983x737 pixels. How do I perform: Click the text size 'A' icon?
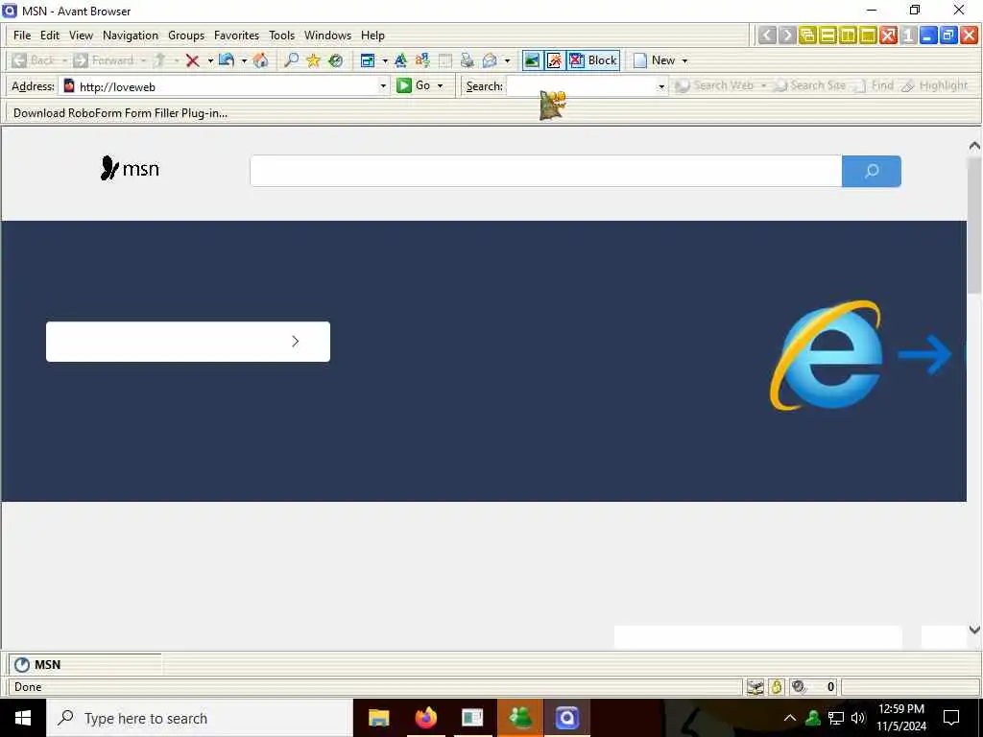pyautogui.click(x=400, y=60)
